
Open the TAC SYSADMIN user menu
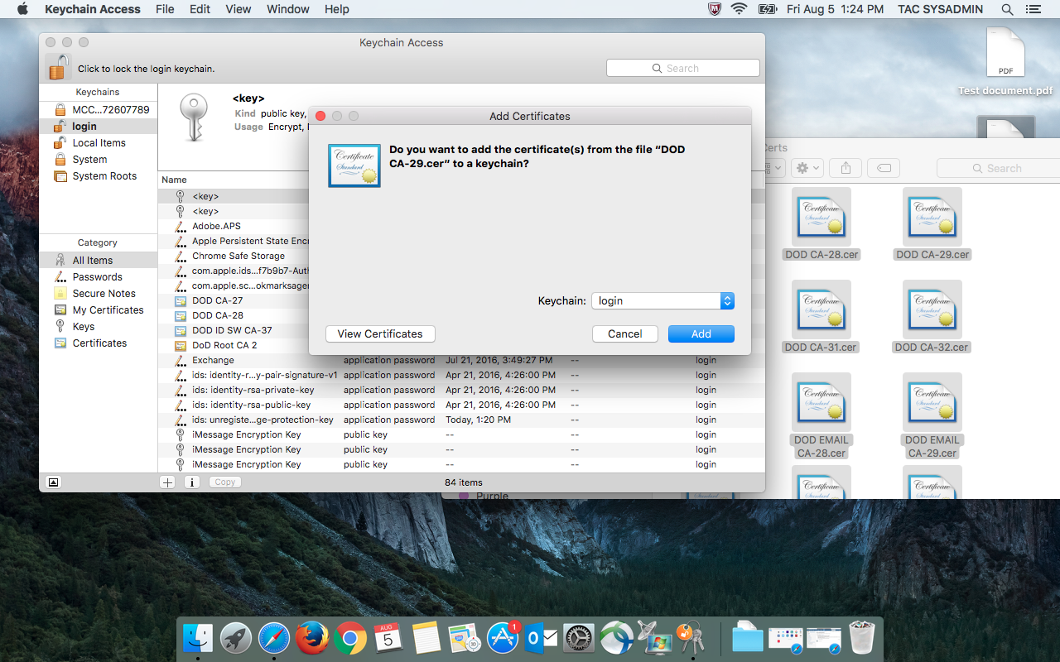coord(940,9)
